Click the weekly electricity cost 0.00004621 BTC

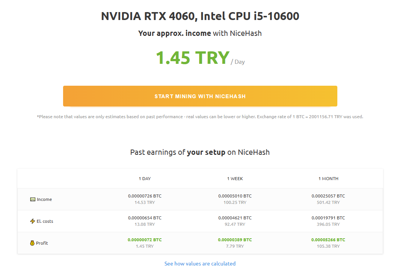coord(235,218)
